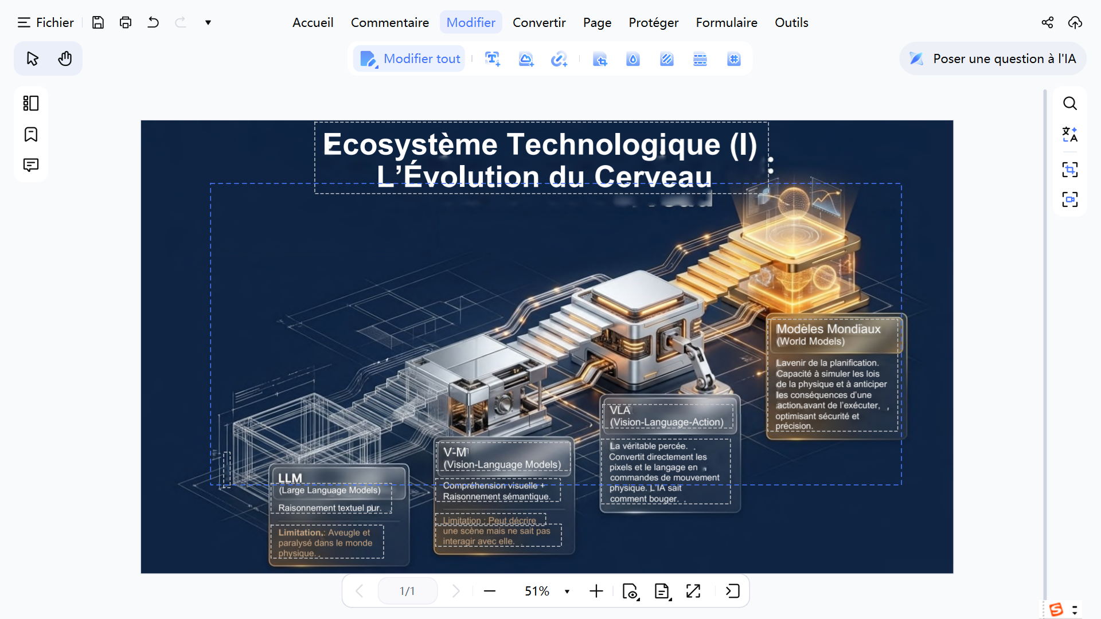Toggle the Modifier tout button
1101x619 pixels.
tap(409, 58)
